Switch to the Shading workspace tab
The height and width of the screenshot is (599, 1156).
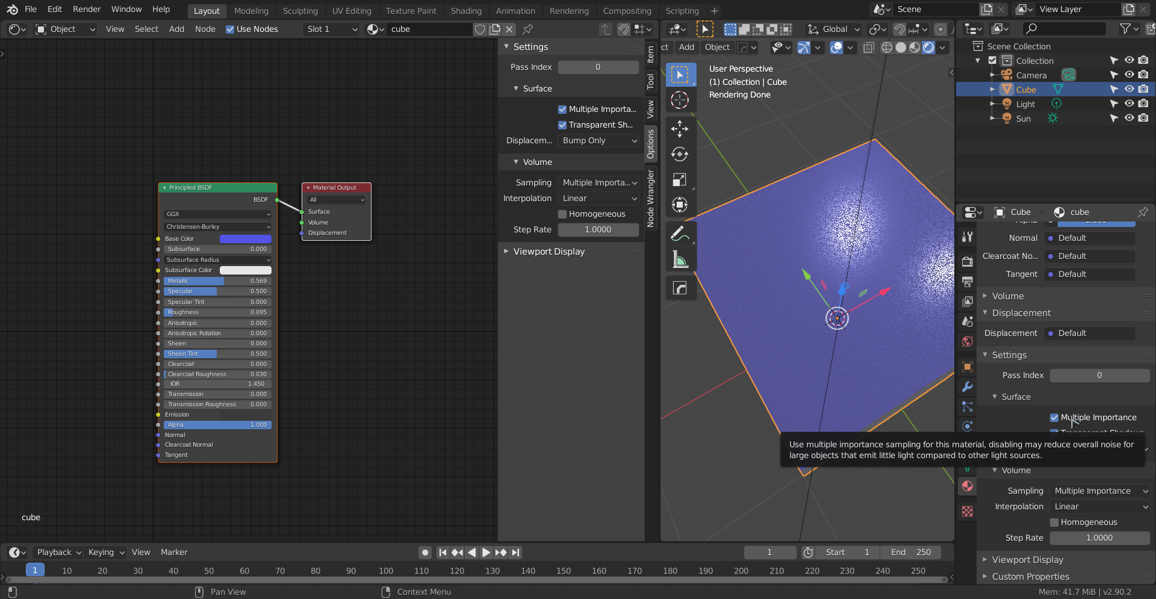[465, 11]
